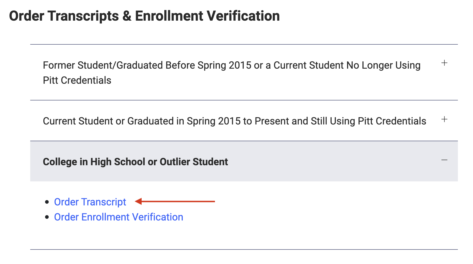Click the red arrow pointing at Order Transcript
The height and width of the screenshot is (264, 473).
pyautogui.click(x=175, y=201)
